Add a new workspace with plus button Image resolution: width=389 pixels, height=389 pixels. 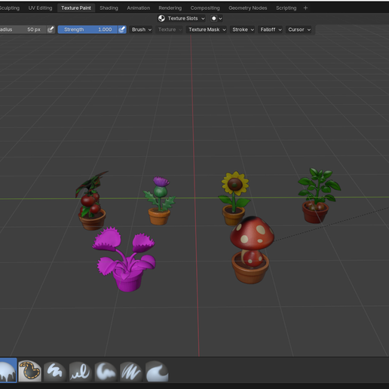click(305, 8)
